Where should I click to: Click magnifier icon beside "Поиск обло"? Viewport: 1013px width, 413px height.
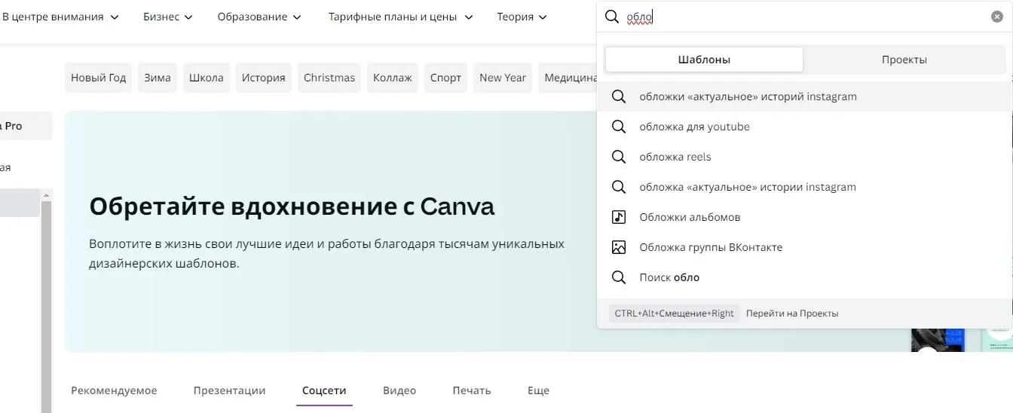pyautogui.click(x=619, y=277)
